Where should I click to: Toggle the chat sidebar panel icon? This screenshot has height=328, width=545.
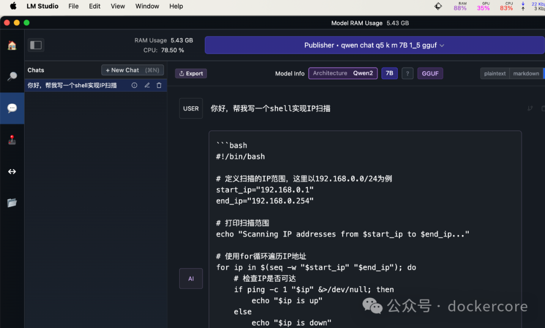pyautogui.click(x=36, y=45)
